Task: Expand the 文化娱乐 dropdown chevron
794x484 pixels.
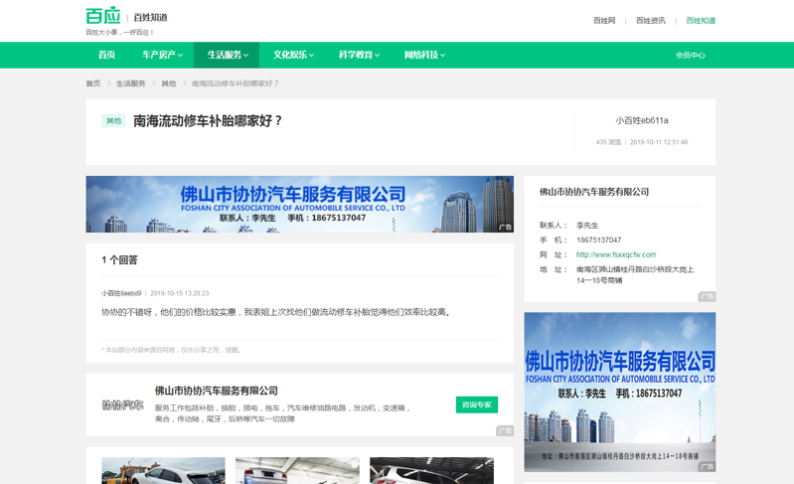Action: coord(311,56)
